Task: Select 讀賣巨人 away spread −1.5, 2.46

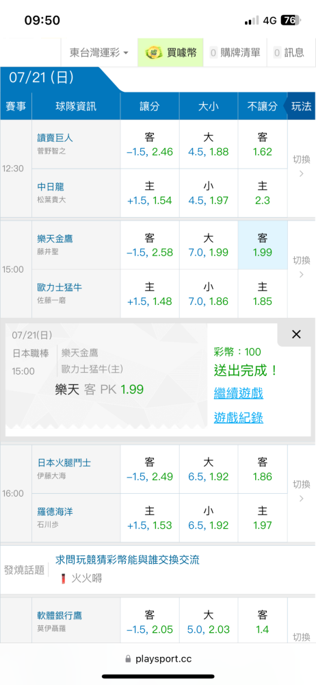Action: (x=150, y=145)
